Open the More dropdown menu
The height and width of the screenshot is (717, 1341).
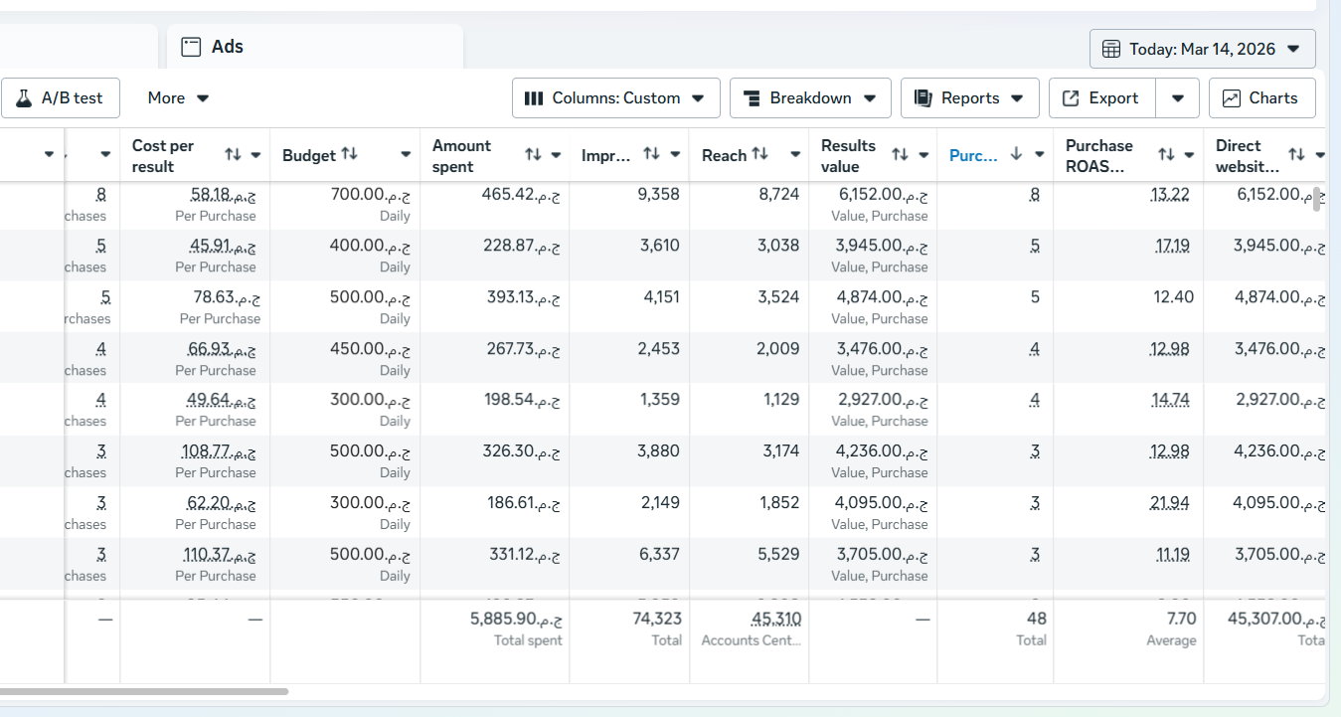(x=178, y=98)
